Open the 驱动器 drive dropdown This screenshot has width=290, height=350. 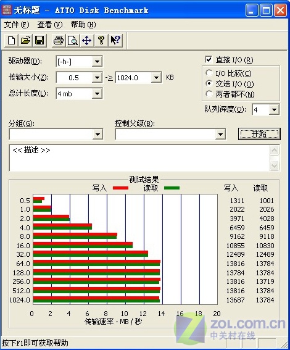(x=97, y=62)
